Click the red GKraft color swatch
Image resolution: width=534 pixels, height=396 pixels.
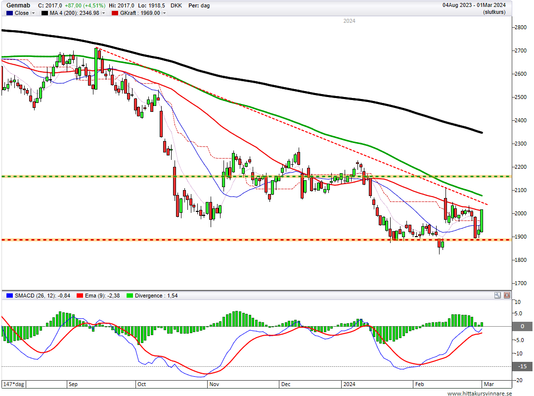click(x=115, y=13)
